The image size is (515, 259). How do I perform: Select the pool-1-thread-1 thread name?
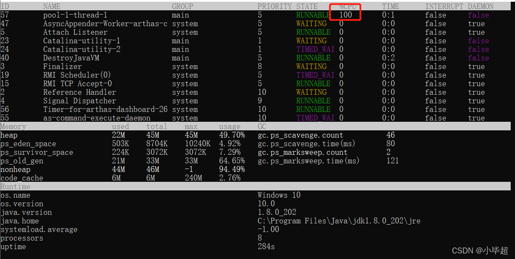coord(75,15)
